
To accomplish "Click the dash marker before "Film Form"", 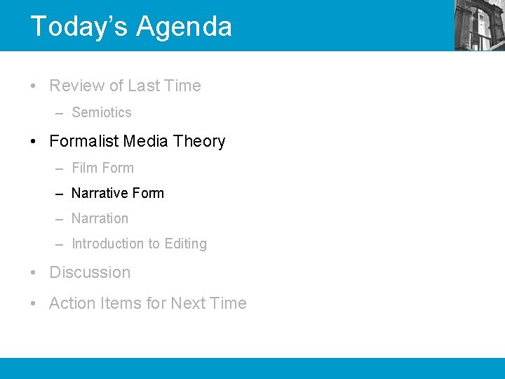I will point(59,168).
